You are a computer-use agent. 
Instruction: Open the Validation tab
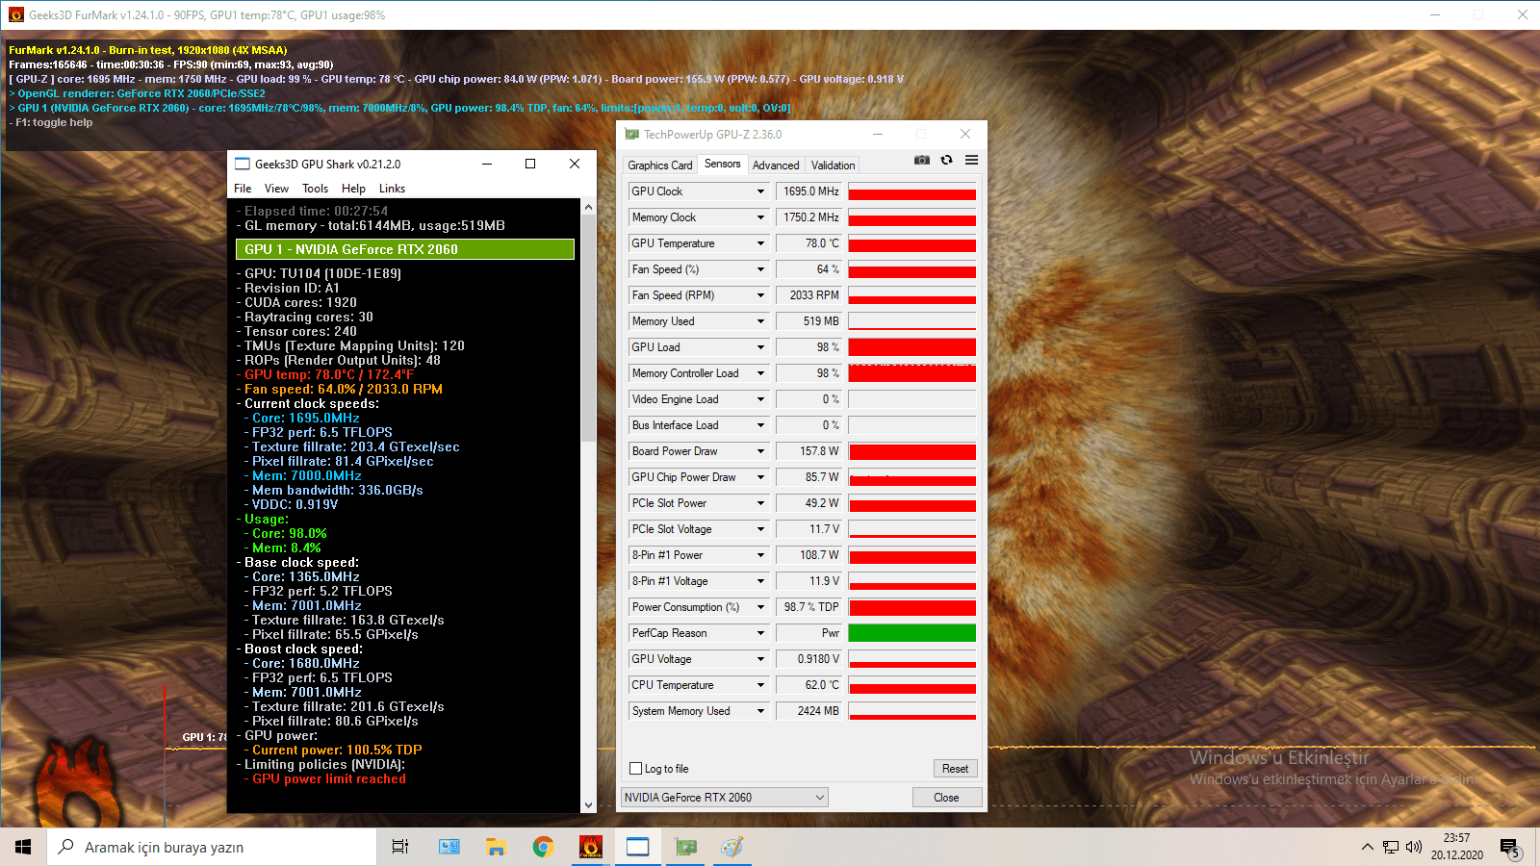[833, 166]
